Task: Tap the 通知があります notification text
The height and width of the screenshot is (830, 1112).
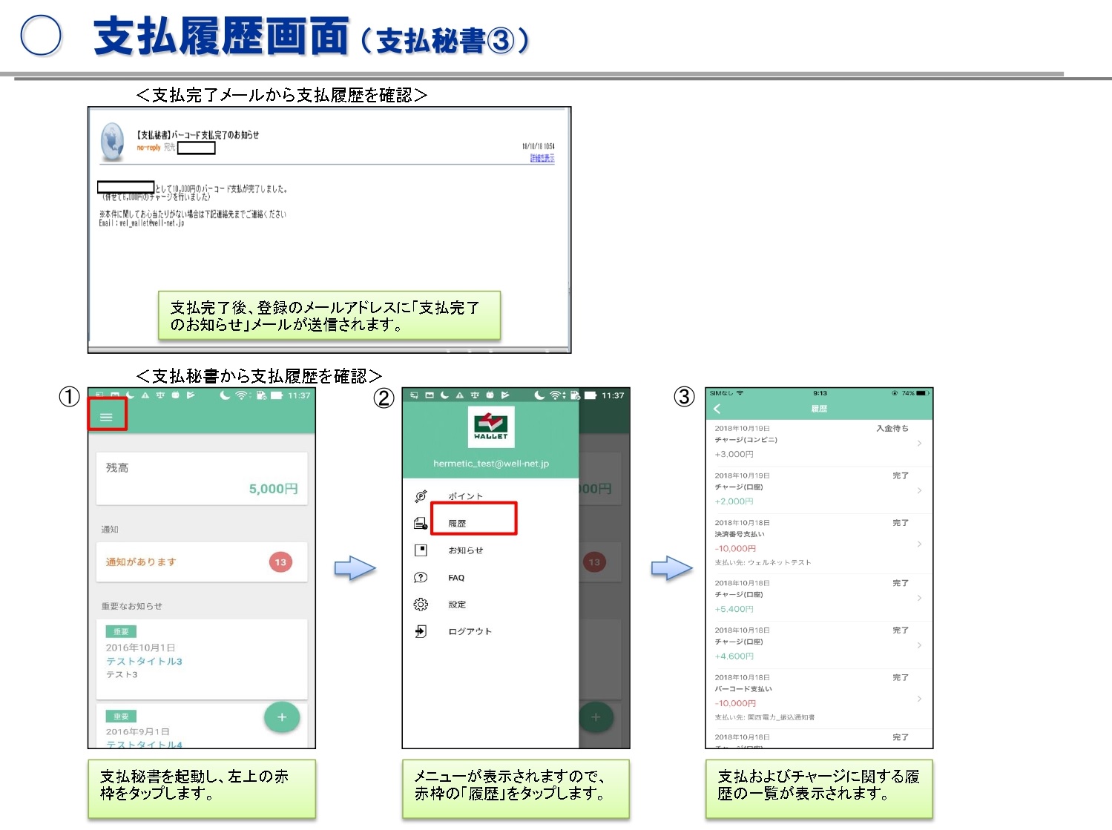Action: pos(141,562)
